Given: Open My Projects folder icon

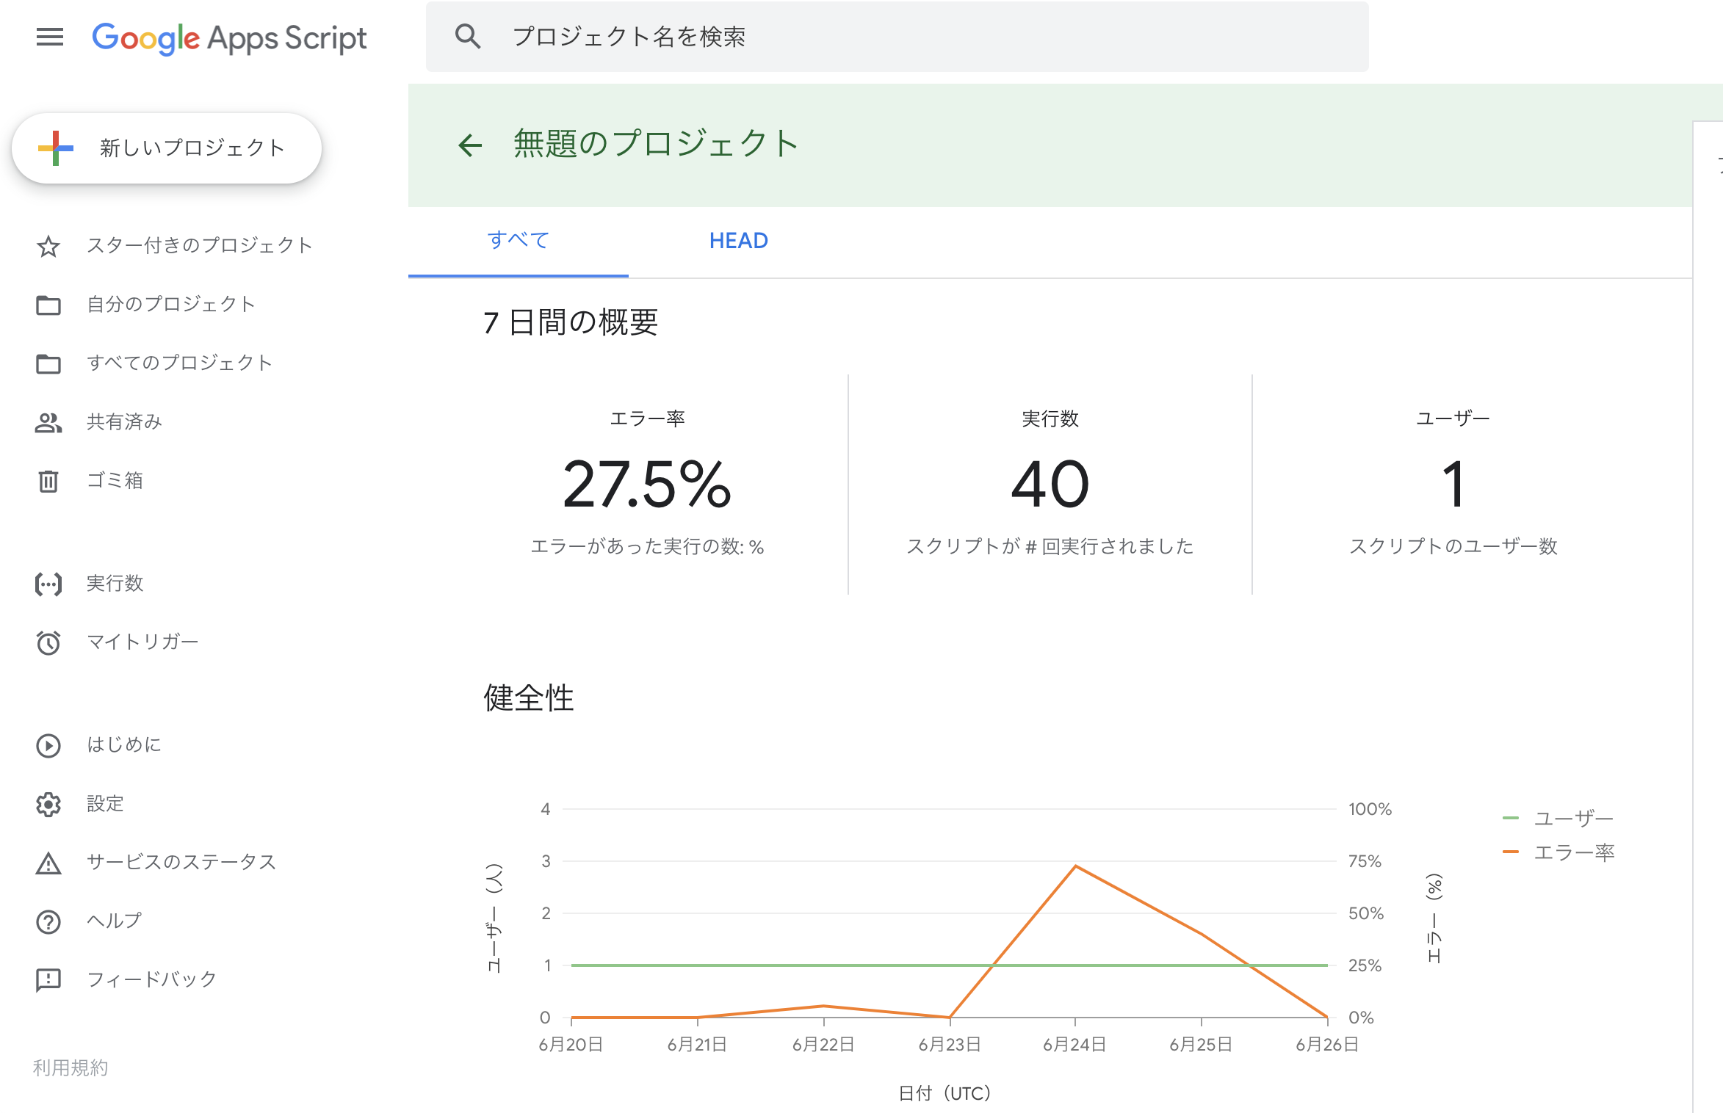Looking at the screenshot, I should (48, 305).
